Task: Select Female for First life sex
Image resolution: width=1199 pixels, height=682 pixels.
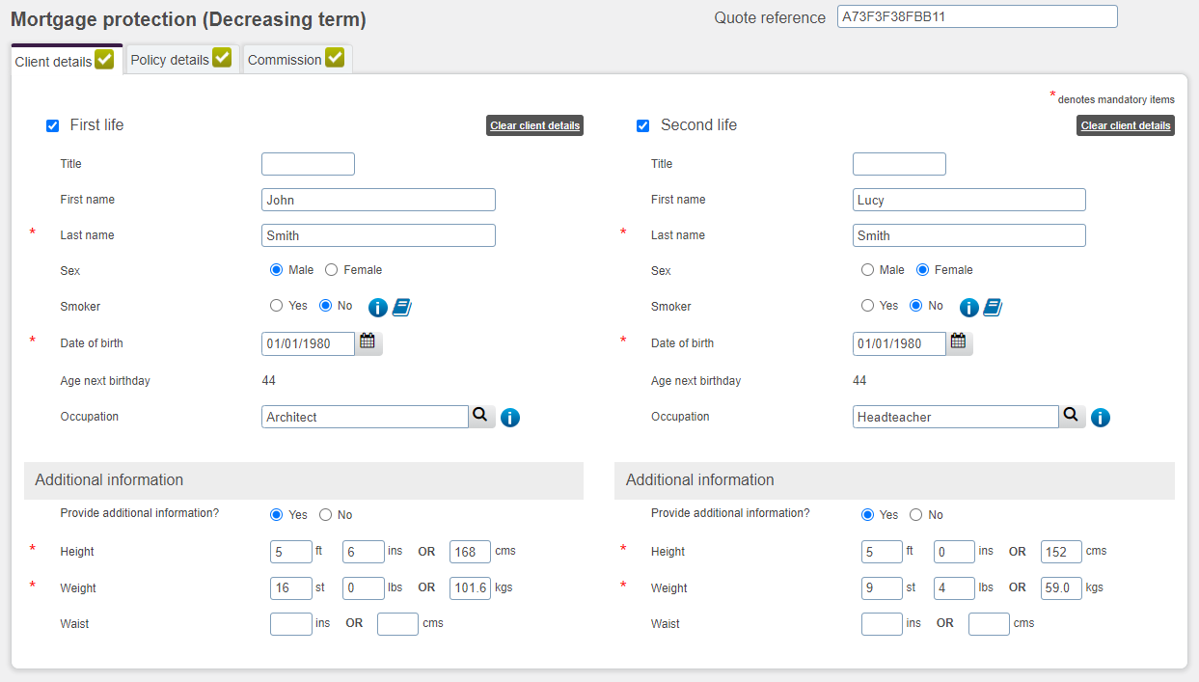Action: (332, 270)
